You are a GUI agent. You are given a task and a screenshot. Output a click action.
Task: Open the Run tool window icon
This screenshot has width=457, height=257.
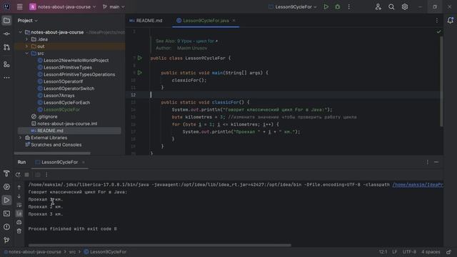tap(6, 200)
